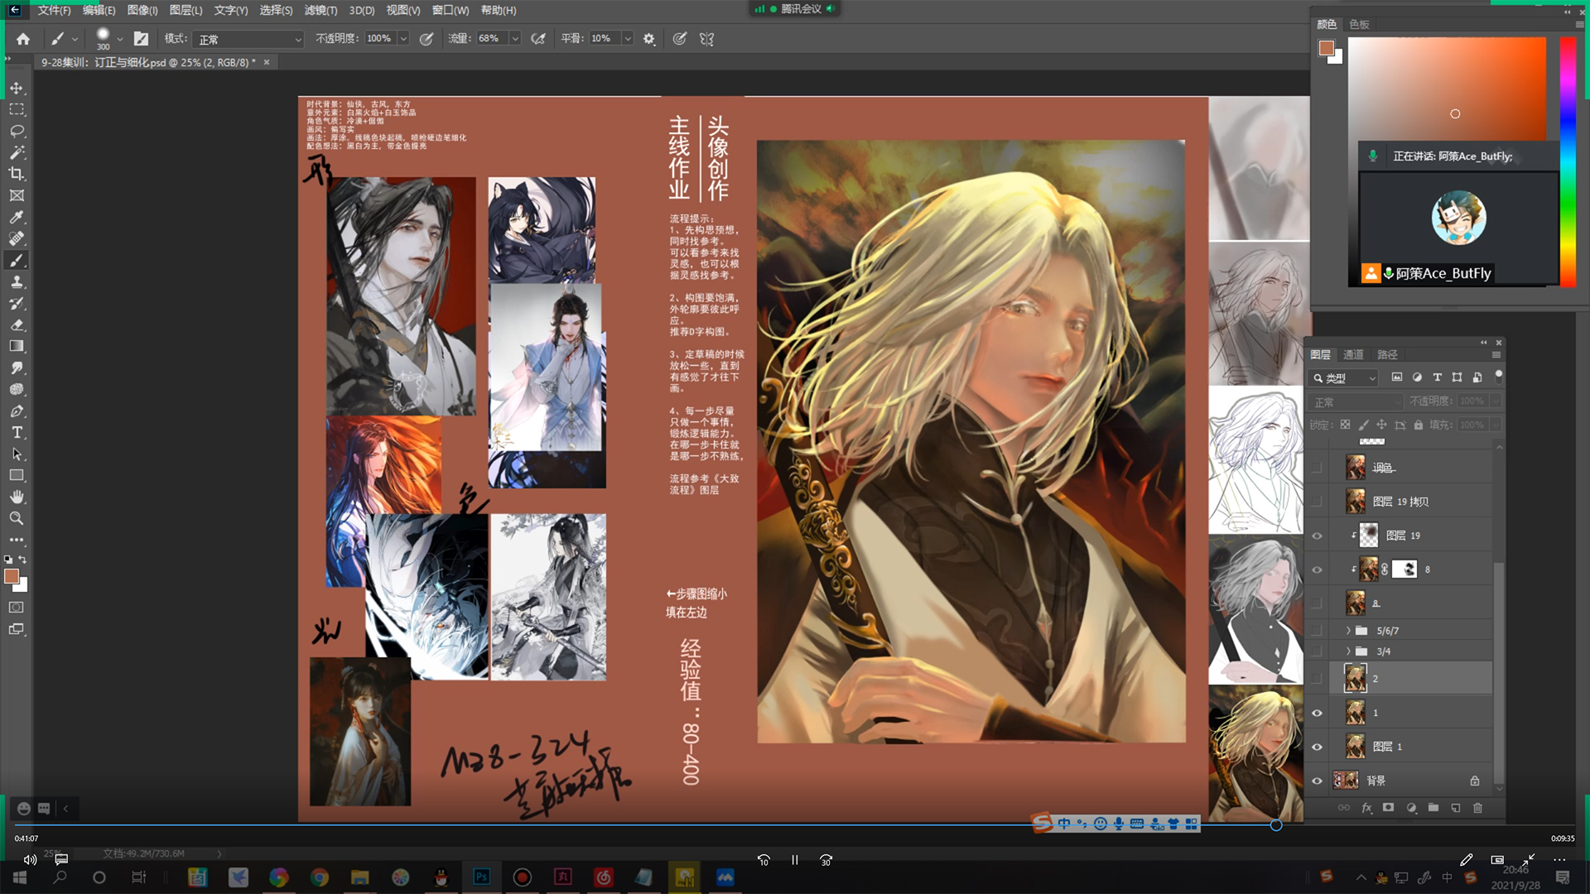Image resolution: width=1590 pixels, height=894 pixels.
Task: Click create new group folder icon
Action: click(x=1433, y=808)
